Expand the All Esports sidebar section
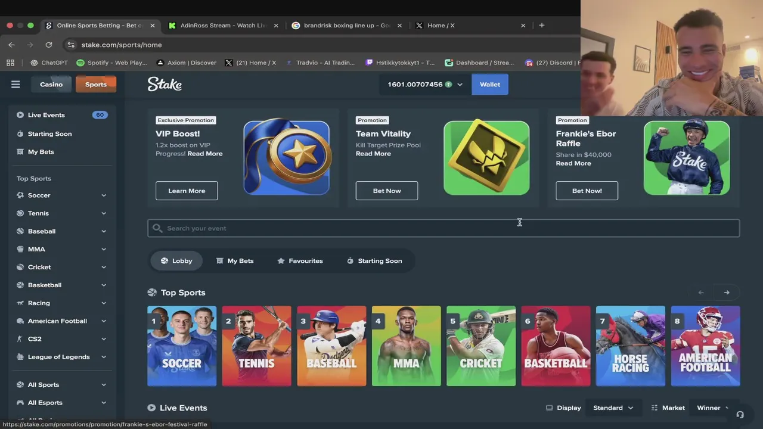 pyautogui.click(x=104, y=403)
